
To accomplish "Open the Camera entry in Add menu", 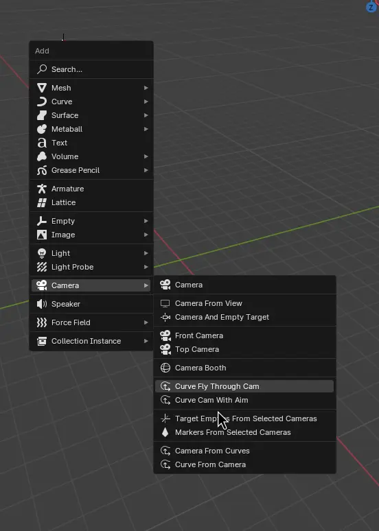I will tap(91, 285).
